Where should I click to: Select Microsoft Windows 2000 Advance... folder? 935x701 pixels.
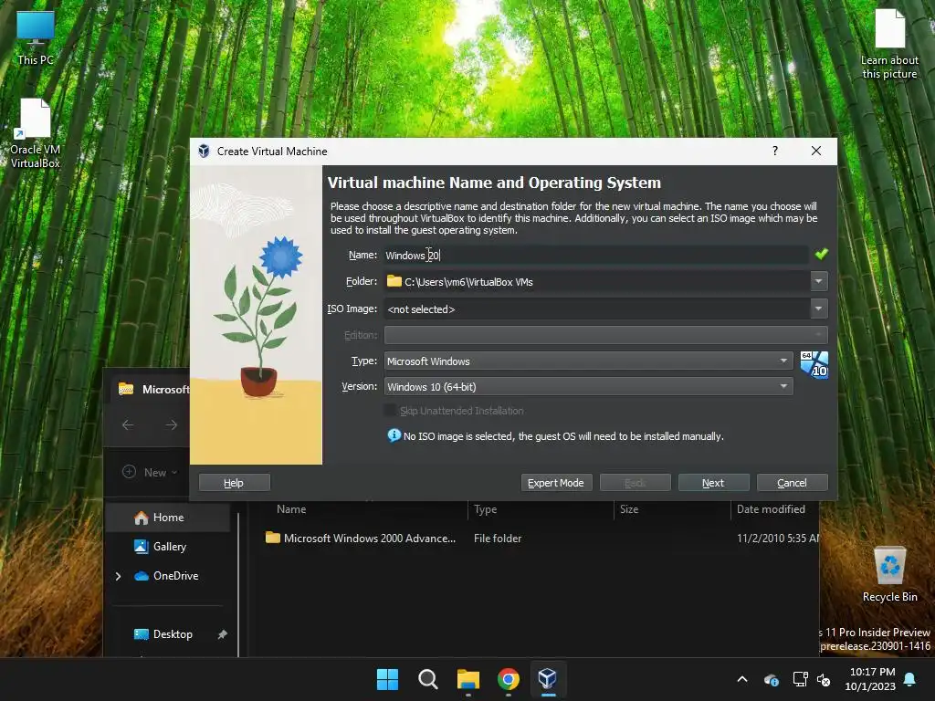pyautogui.click(x=360, y=539)
